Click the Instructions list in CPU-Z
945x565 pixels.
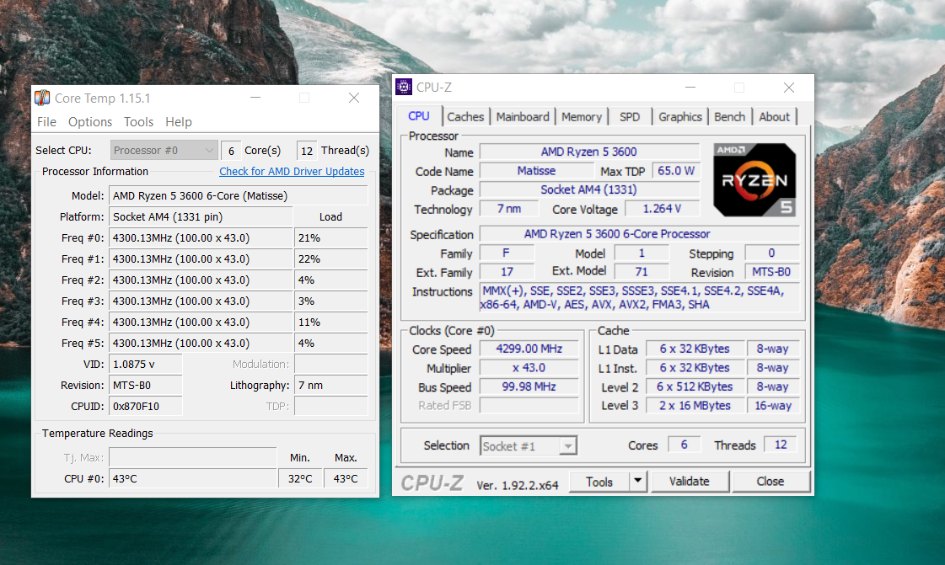coord(640,297)
